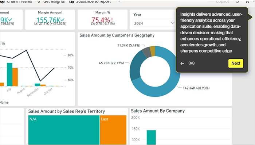Click the dimmed Copilot button
The height and width of the screenshot is (145, 255).
click(222, 1)
